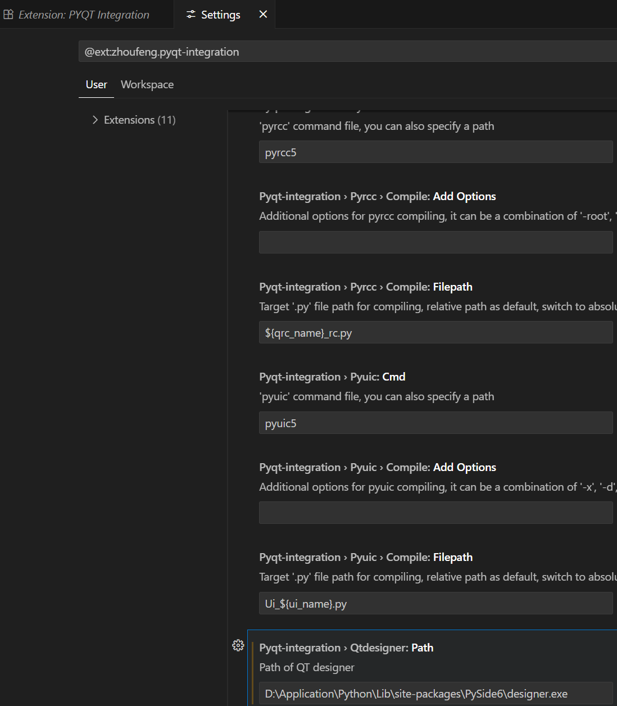The image size is (617, 706).
Task: Click the ${qrc_name}_rc.py filepath field
Action: [435, 333]
